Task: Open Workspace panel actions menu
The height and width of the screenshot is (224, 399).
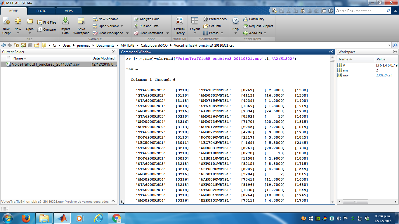Action: tap(395, 52)
